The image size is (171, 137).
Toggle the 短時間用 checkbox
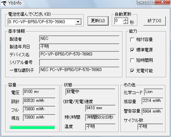tap(132, 60)
